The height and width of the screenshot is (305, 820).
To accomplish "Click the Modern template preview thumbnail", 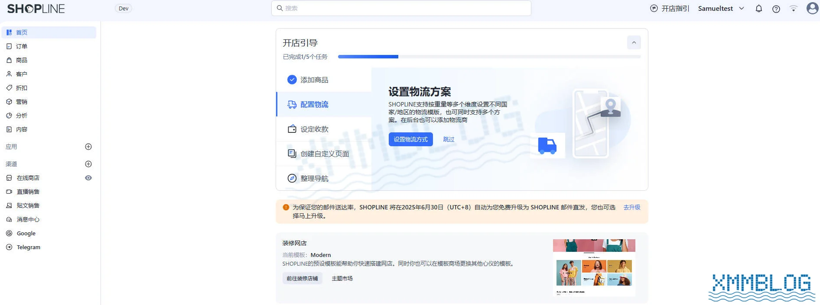I will tap(594, 268).
